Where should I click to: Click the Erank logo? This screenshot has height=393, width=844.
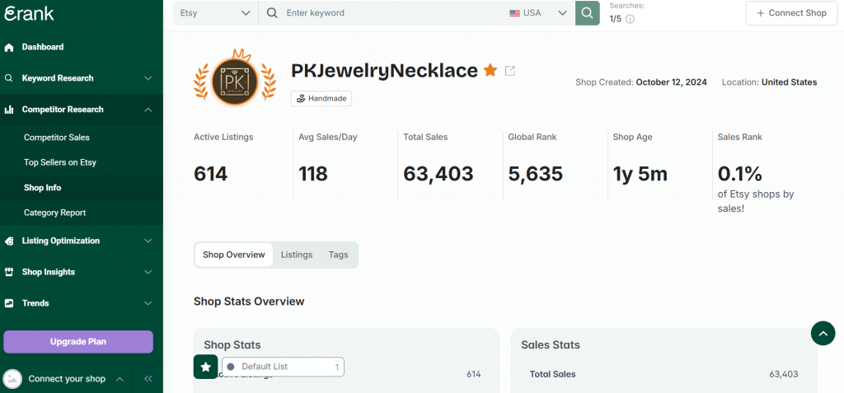(x=29, y=13)
